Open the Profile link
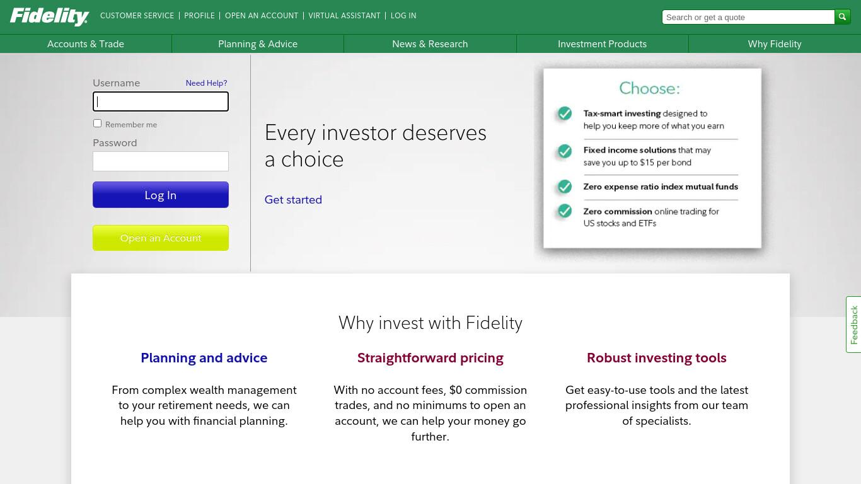861x484 pixels. pyautogui.click(x=199, y=16)
